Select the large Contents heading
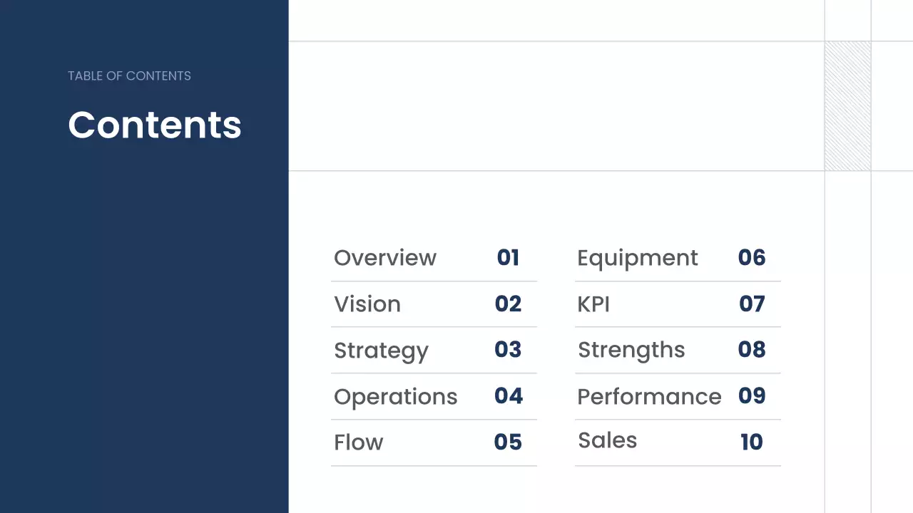The width and height of the screenshot is (913, 513). pyautogui.click(x=155, y=125)
